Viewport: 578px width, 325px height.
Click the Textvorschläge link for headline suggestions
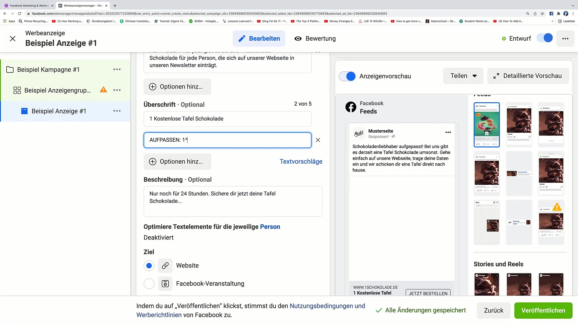coord(301,162)
